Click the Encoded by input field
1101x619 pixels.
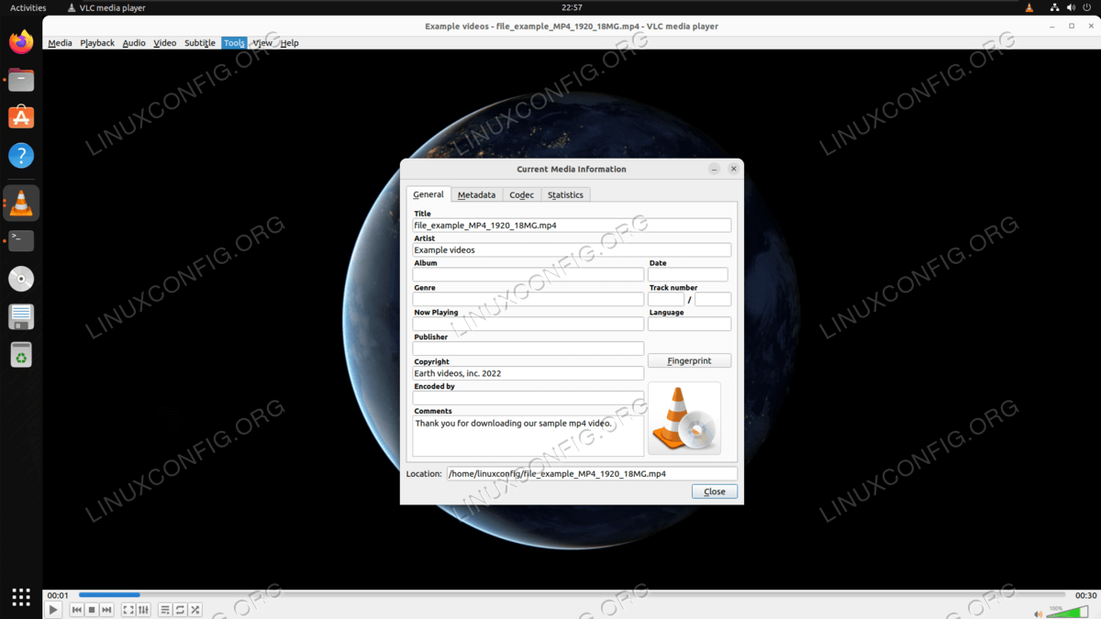pyautogui.click(x=528, y=398)
